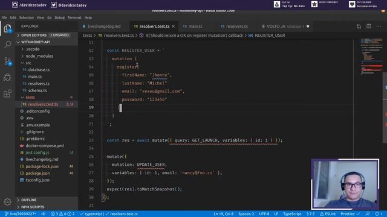Switch to the resolvers.ts tab

[236, 27]
